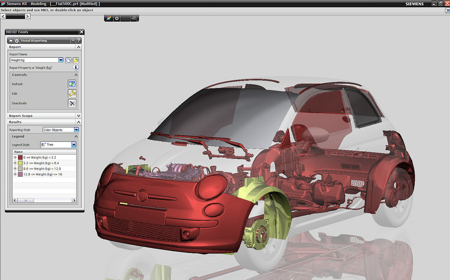Expand the 9.6 <= Weight (kg) < 12.8 node
This screenshot has height=280, width=450.
15,169
